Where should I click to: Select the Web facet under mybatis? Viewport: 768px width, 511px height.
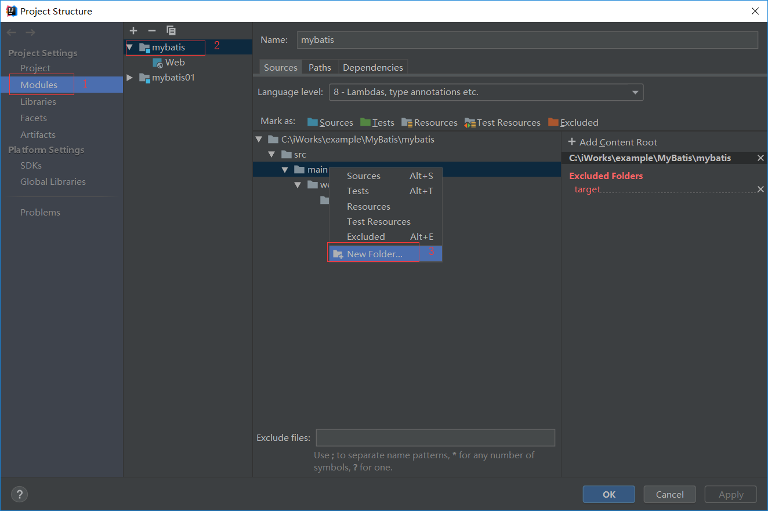[169, 63]
